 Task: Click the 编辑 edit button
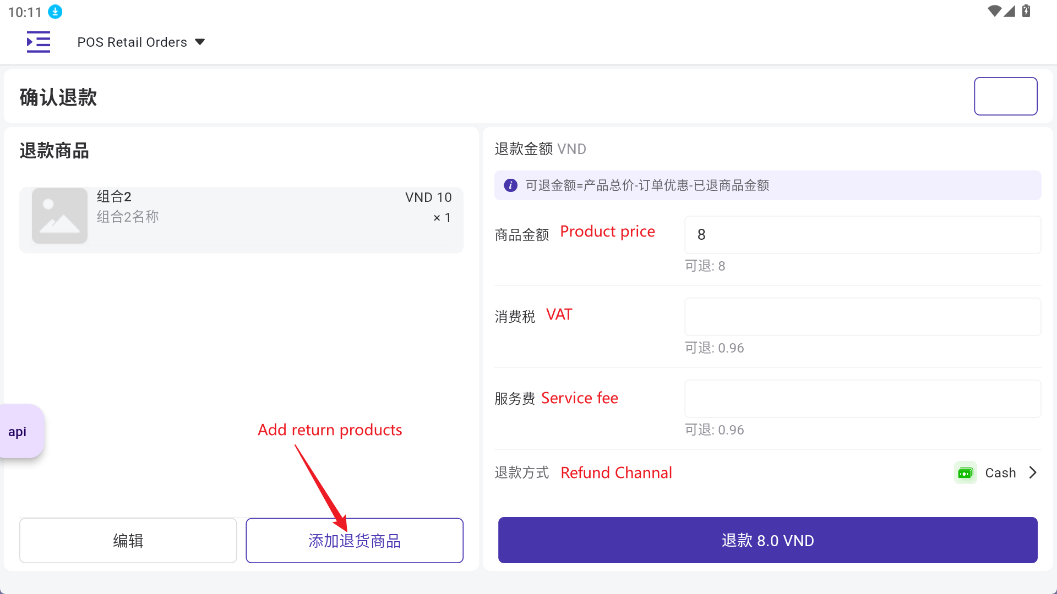[128, 541]
